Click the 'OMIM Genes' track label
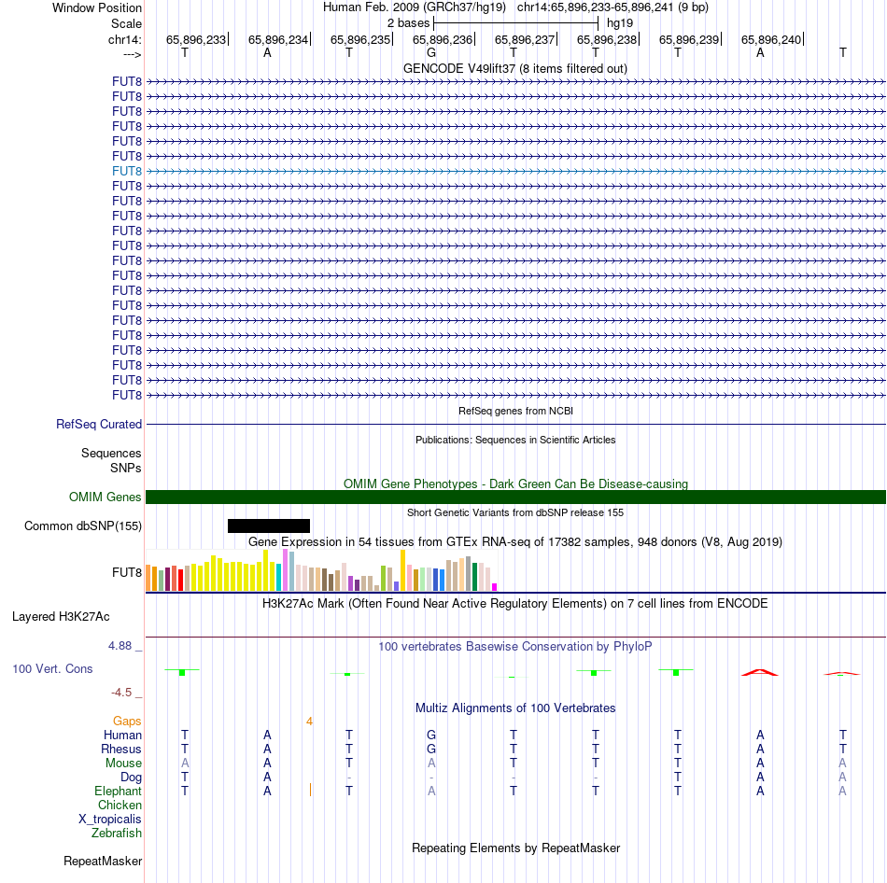Viewport: 887px width, 883px height. (x=106, y=497)
